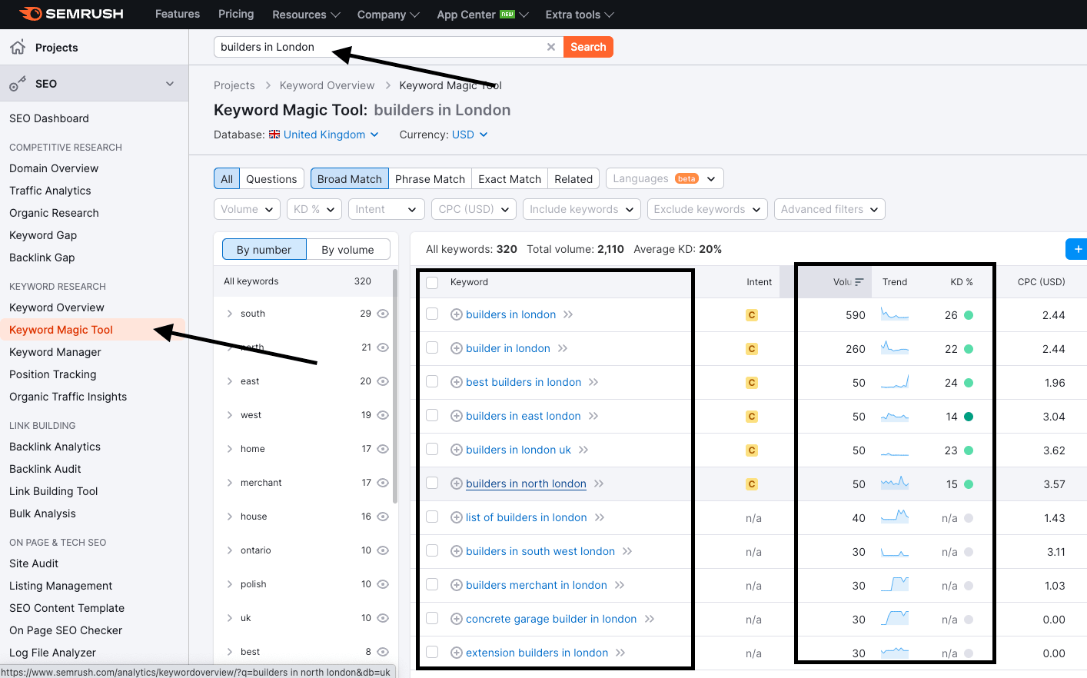Select Related tab
This screenshot has height=678, width=1087.
573,179
